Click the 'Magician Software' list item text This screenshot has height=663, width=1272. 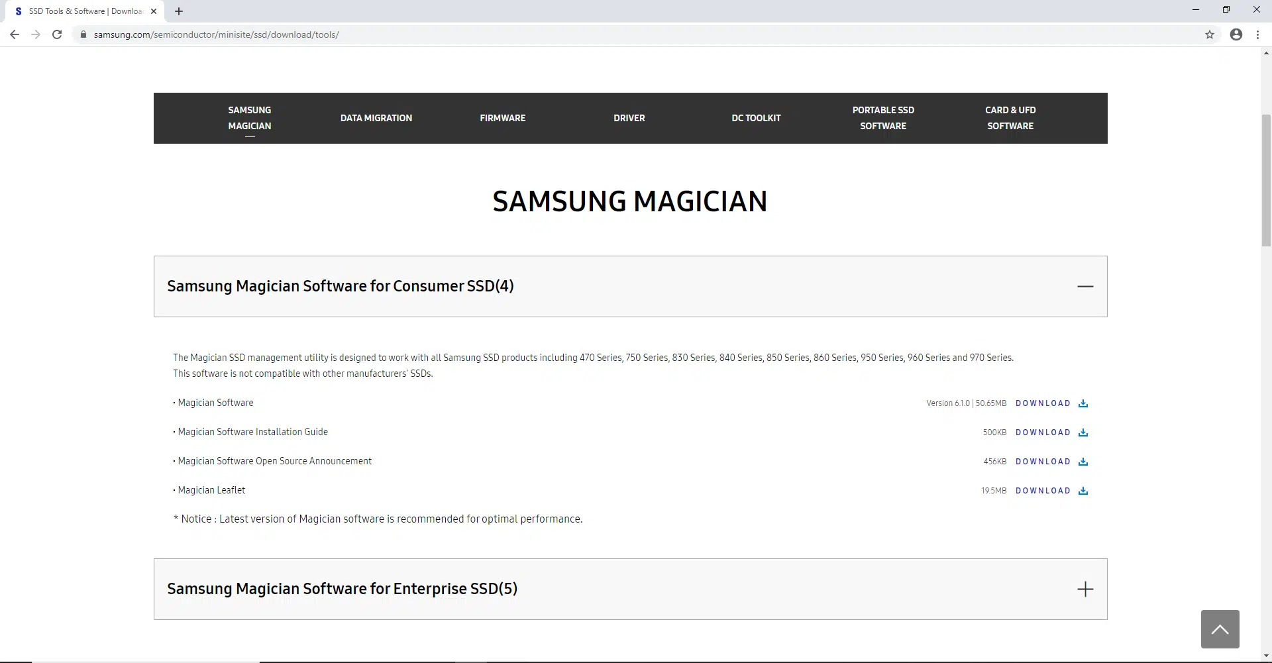click(215, 403)
